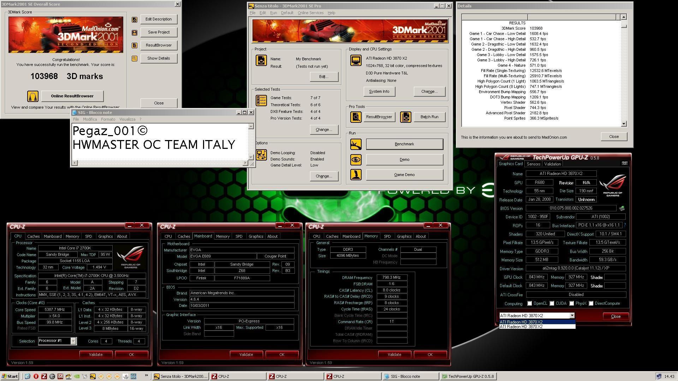
Task: Click the Notepad vertical scroll-down arrow
Action: tap(251, 157)
